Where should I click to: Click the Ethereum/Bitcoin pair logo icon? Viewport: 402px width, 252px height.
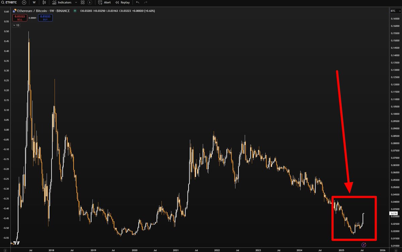pos(14,11)
